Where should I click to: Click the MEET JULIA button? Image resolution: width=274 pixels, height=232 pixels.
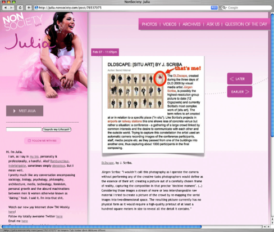coord(25,111)
